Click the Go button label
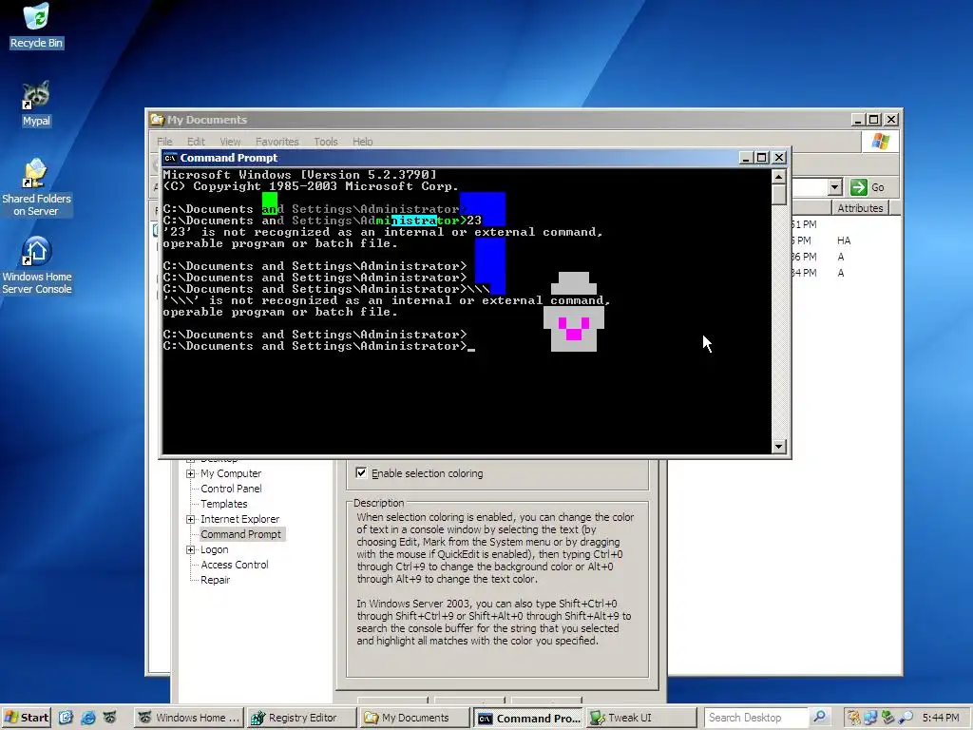 (x=877, y=187)
